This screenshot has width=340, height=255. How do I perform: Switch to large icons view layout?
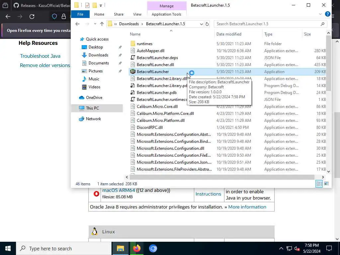(326, 184)
